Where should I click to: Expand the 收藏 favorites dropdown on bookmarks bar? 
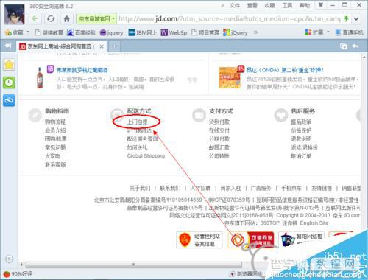pyautogui.click(x=28, y=32)
